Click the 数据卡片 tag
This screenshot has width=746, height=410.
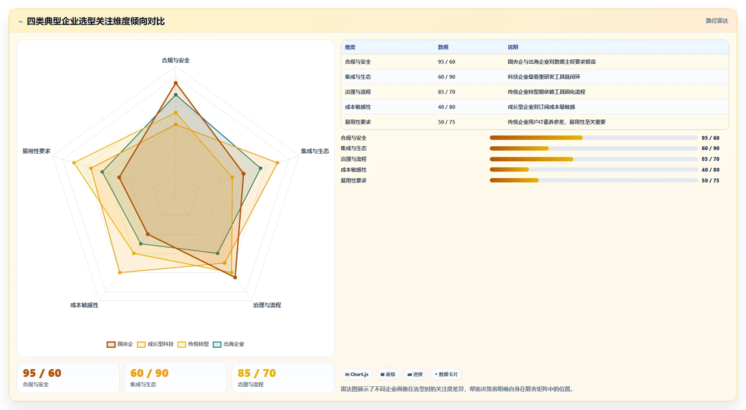(x=446, y=374)
